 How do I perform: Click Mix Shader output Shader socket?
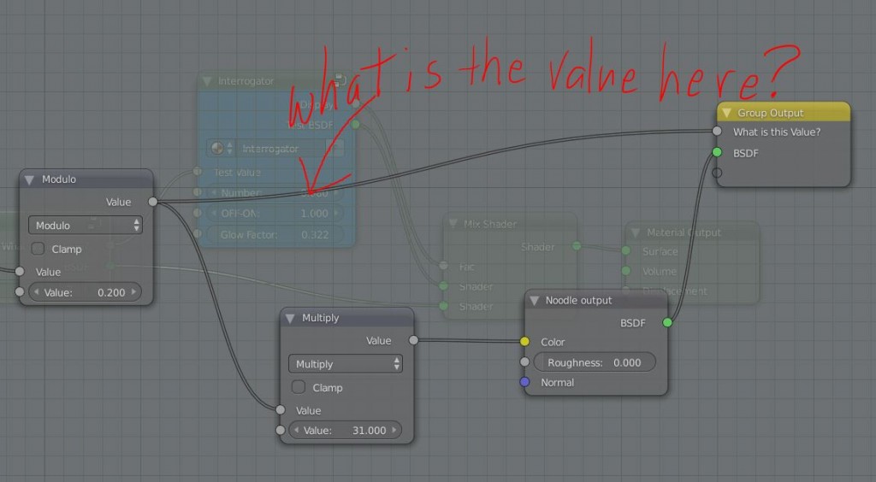pyautogui.click(x=577, y=246)
